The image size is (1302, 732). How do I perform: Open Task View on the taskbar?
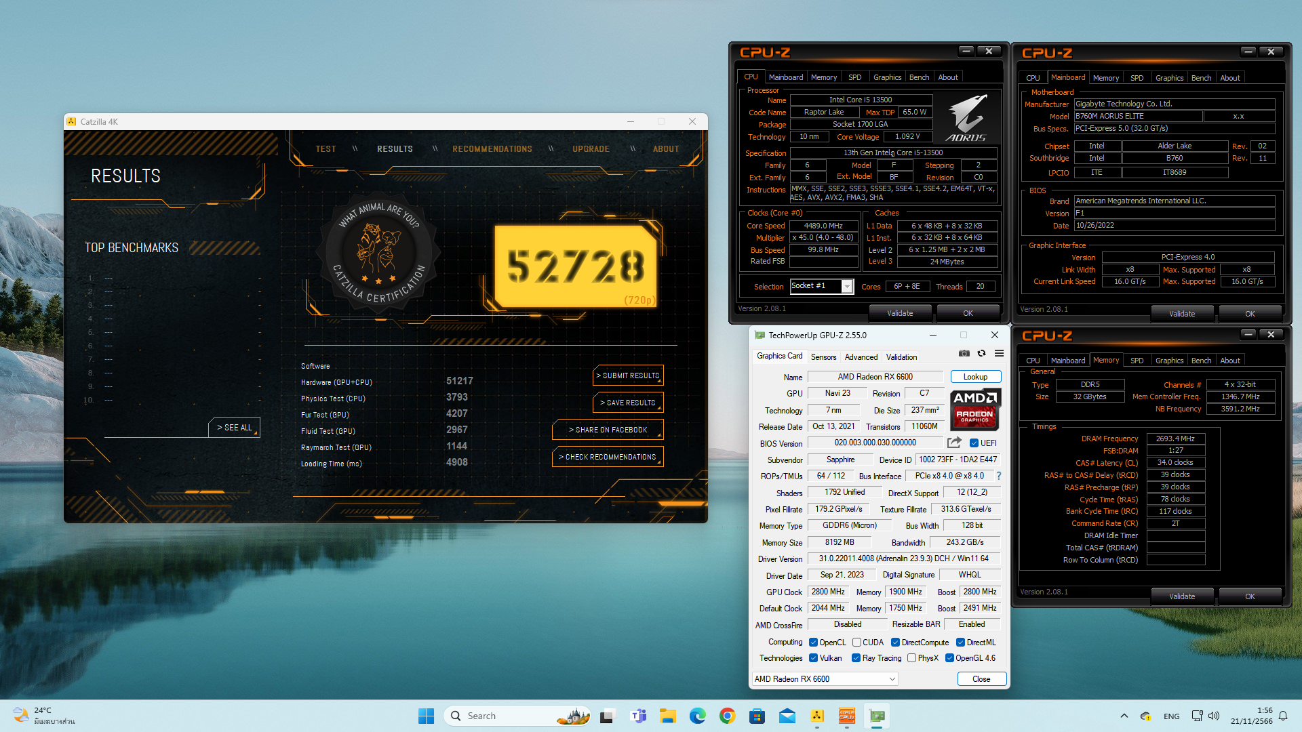click(x=608, y=716)
